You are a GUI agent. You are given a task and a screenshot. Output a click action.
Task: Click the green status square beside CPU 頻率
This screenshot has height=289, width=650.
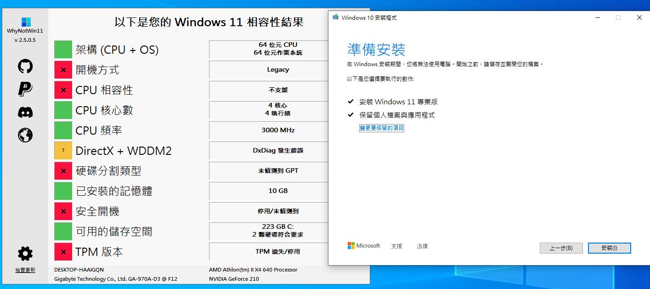pos(63,130)
